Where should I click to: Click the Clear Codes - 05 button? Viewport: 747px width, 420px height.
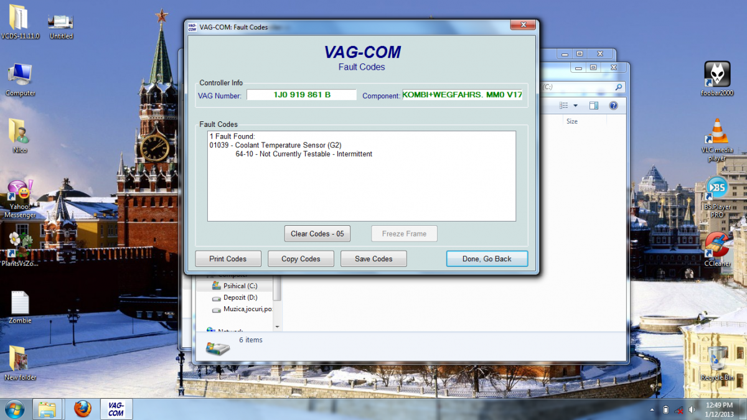click(x=317, y=234)
